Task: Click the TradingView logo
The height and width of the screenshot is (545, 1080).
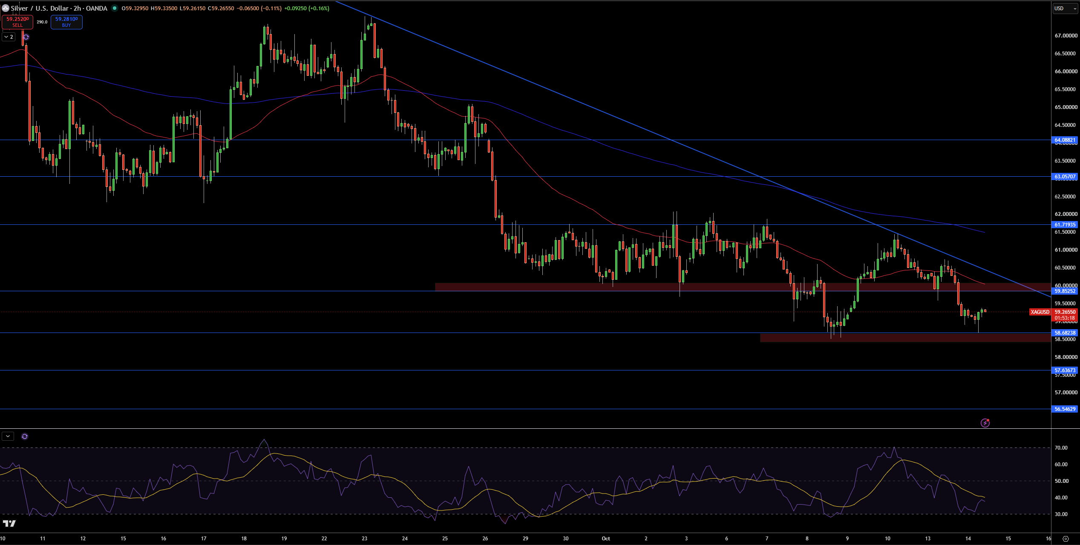Action: pos(9,523)
